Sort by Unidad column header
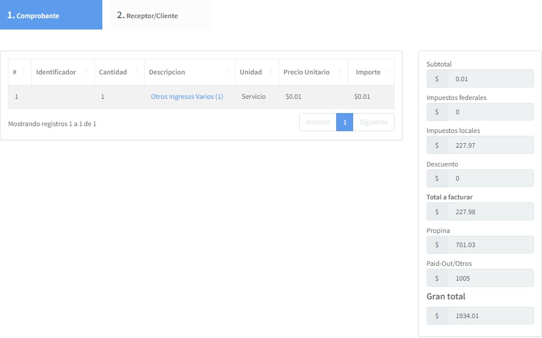 (x=257, y=72)
